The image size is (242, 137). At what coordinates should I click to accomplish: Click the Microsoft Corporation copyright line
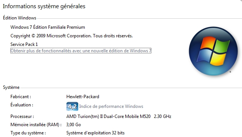pos(72,36)
